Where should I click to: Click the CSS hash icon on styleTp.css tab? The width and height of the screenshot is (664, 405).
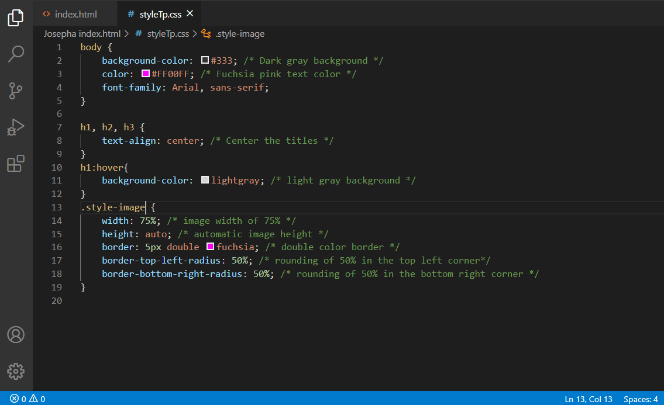(131, 14)
